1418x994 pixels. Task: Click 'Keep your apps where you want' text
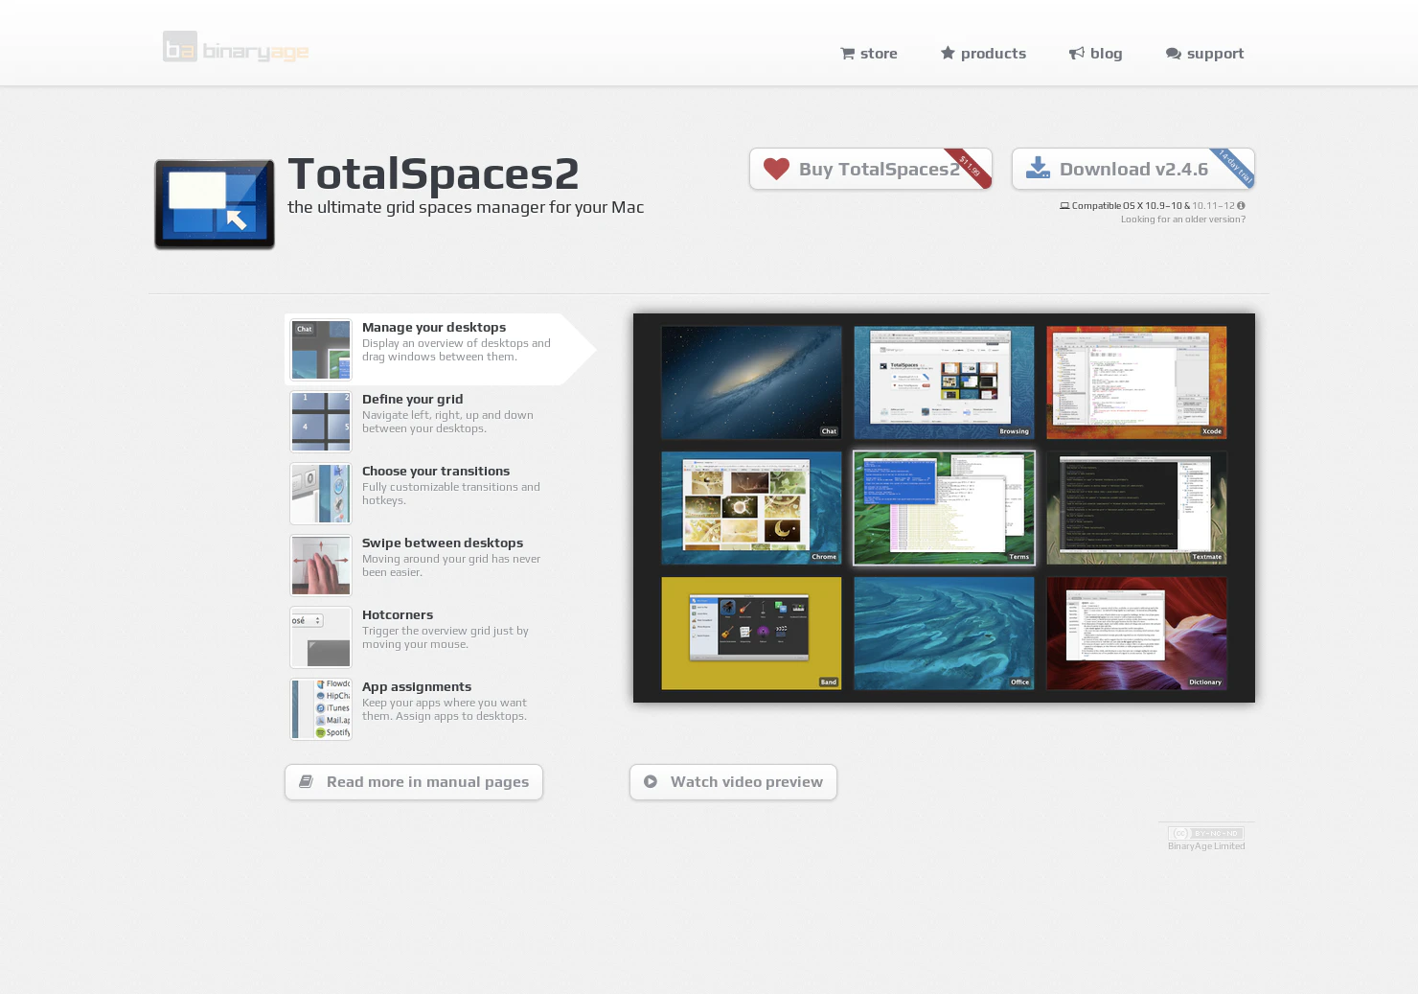[445, 709]
